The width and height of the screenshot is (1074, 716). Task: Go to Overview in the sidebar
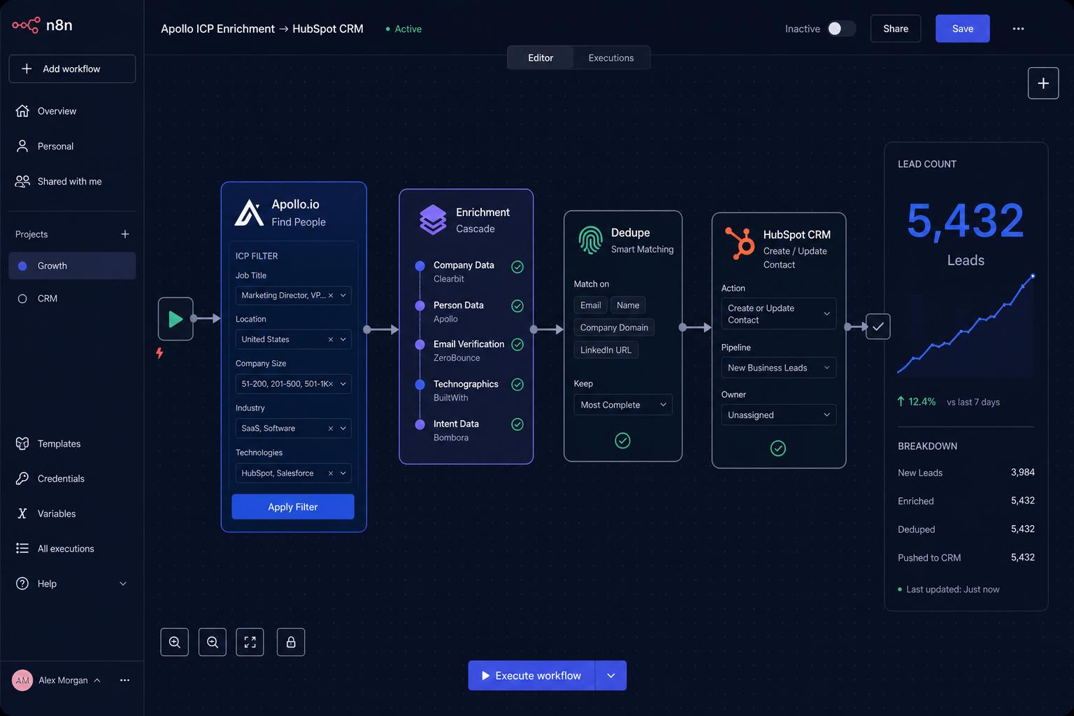click(72, 110)
